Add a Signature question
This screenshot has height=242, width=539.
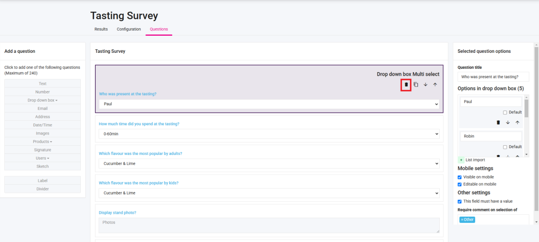[x=43, y=150]
